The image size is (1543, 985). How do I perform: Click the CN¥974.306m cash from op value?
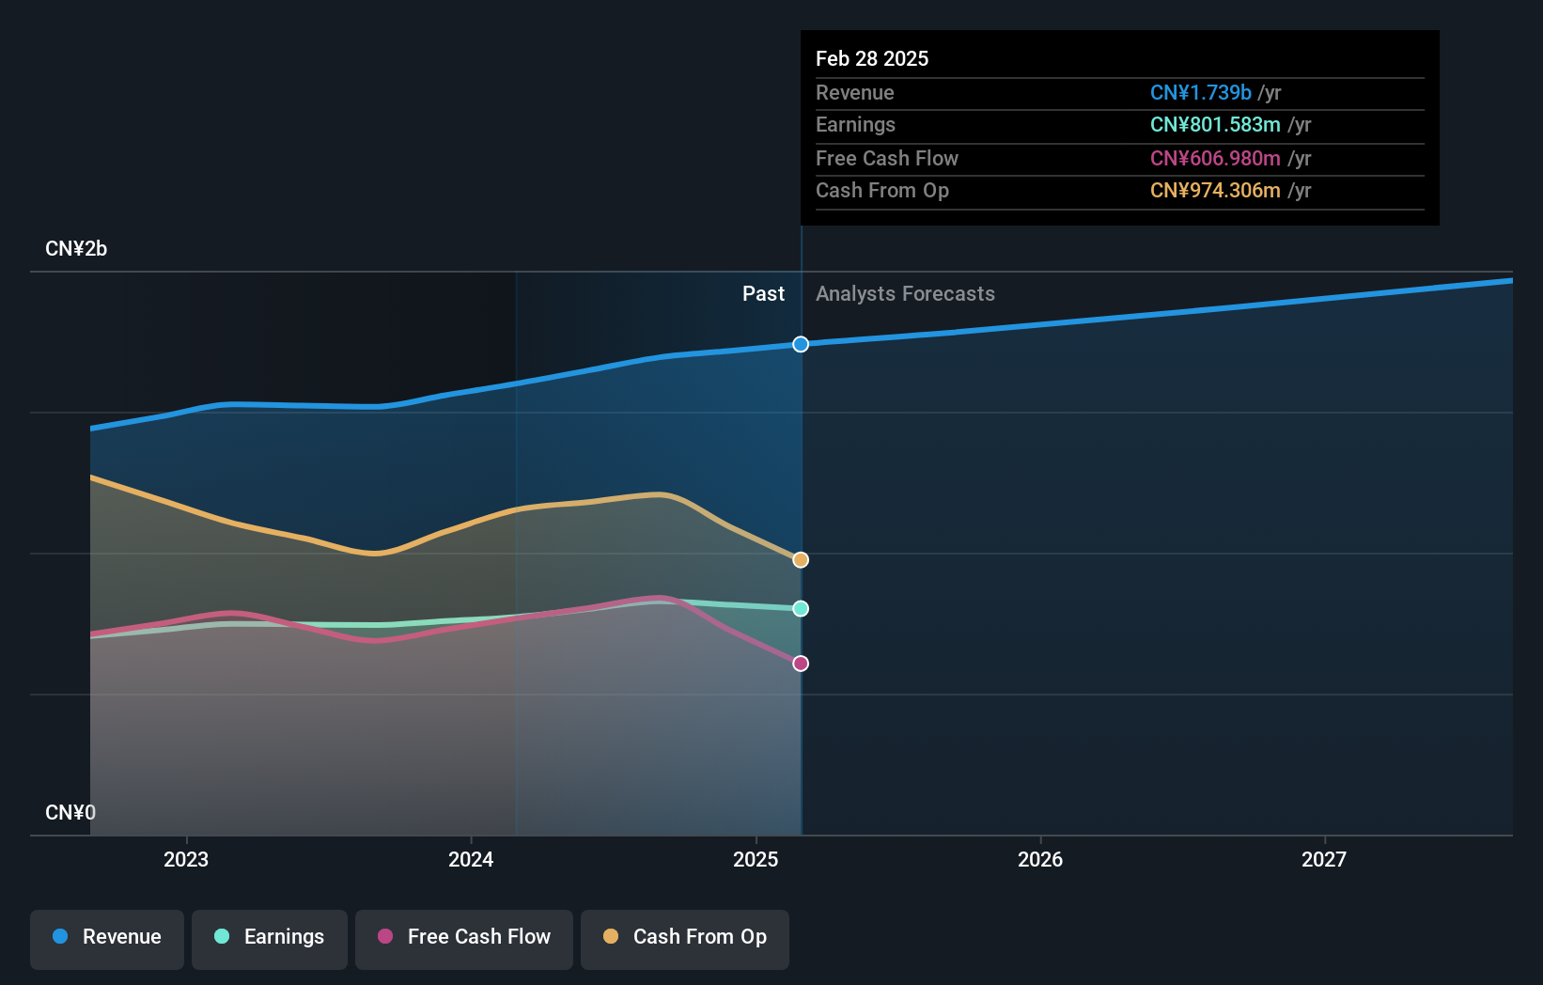[1215, 190]
